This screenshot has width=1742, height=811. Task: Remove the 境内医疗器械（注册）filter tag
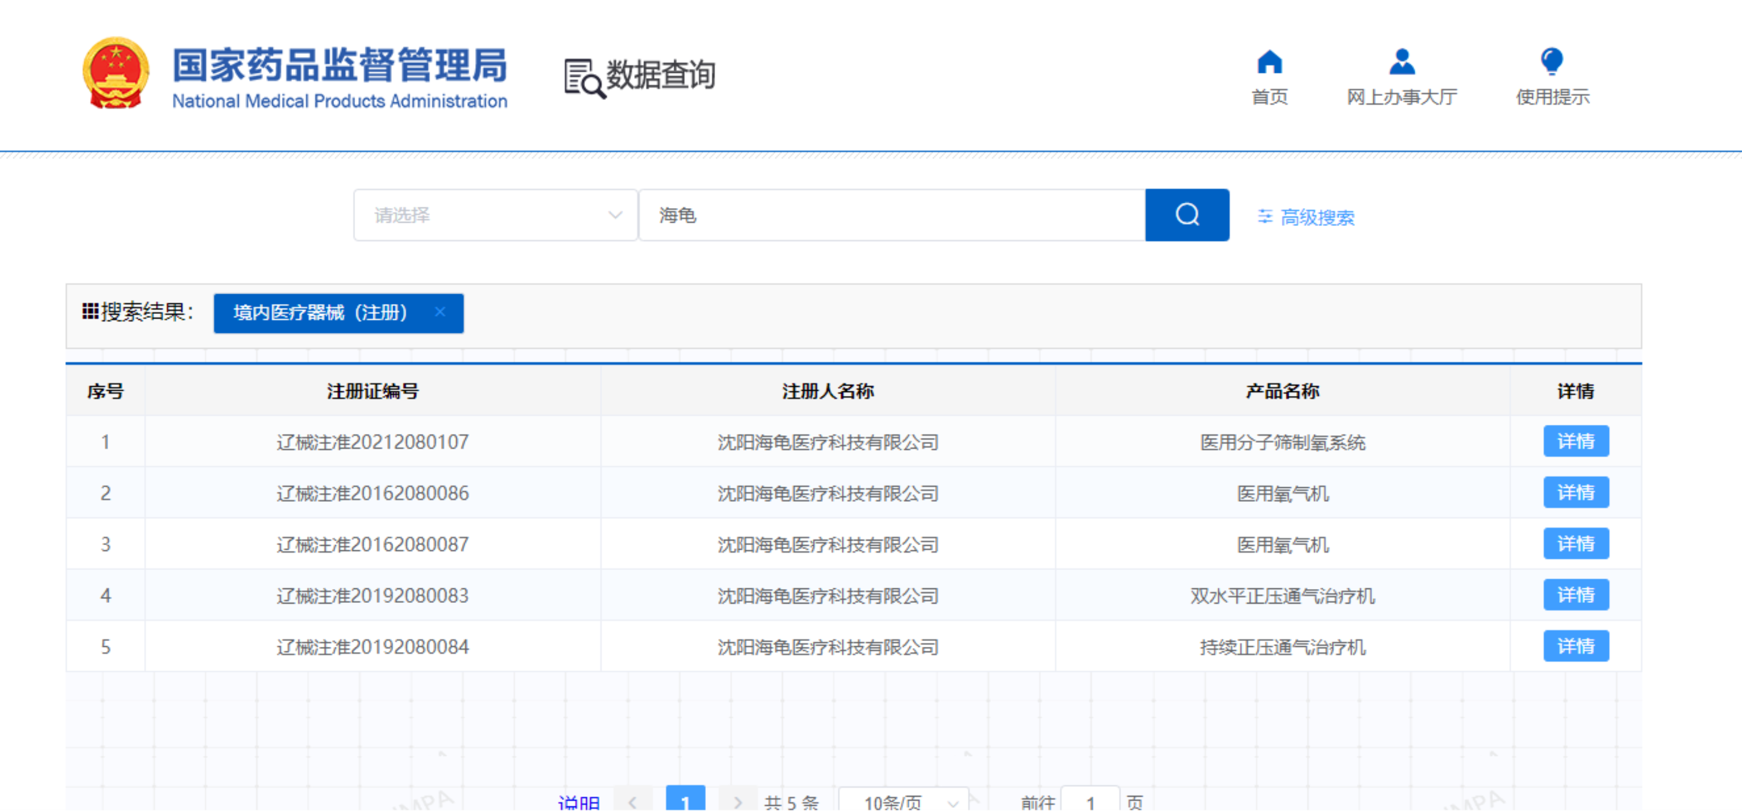(440, 312)
